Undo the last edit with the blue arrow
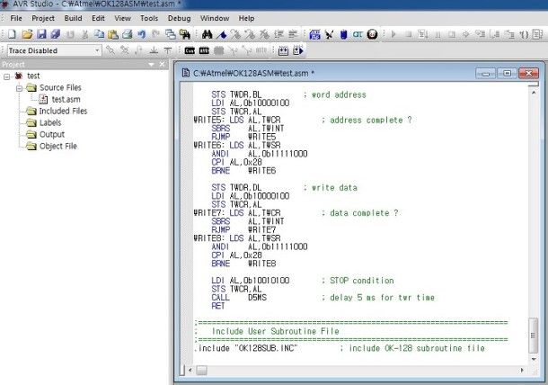The image size is (548, 385). 142,34
